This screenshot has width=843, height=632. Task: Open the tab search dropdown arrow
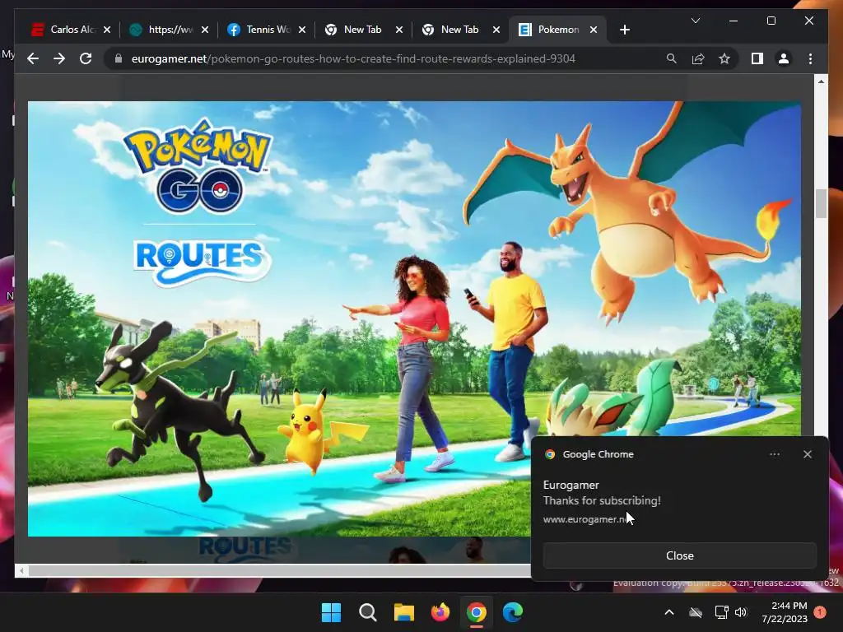695,21
